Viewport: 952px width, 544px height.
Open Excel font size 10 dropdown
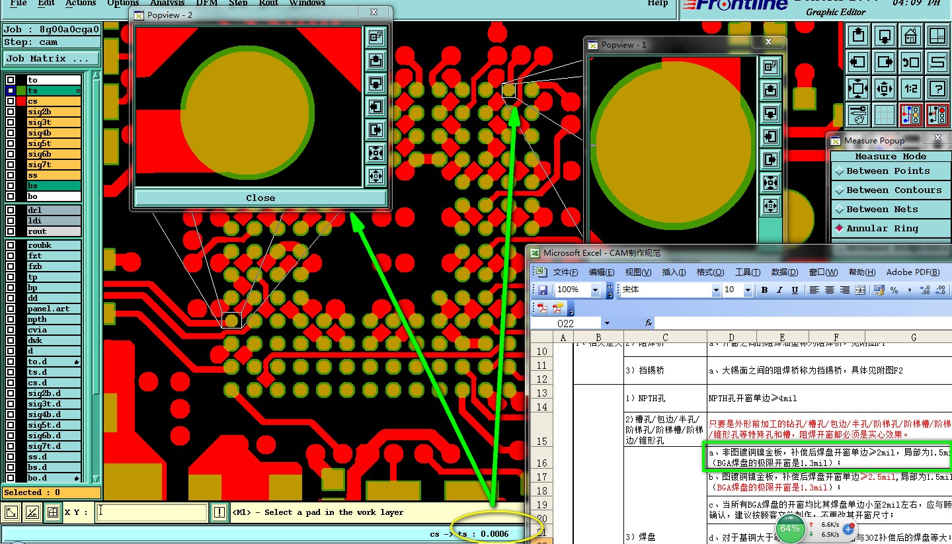coord(748,290)
